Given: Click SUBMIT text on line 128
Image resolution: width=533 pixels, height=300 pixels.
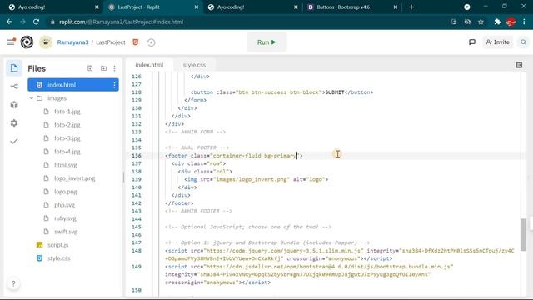Looking at the screenshot, I should [335, 92].
